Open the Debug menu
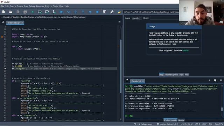Screen dimensions: 224x126 point(32,6)
